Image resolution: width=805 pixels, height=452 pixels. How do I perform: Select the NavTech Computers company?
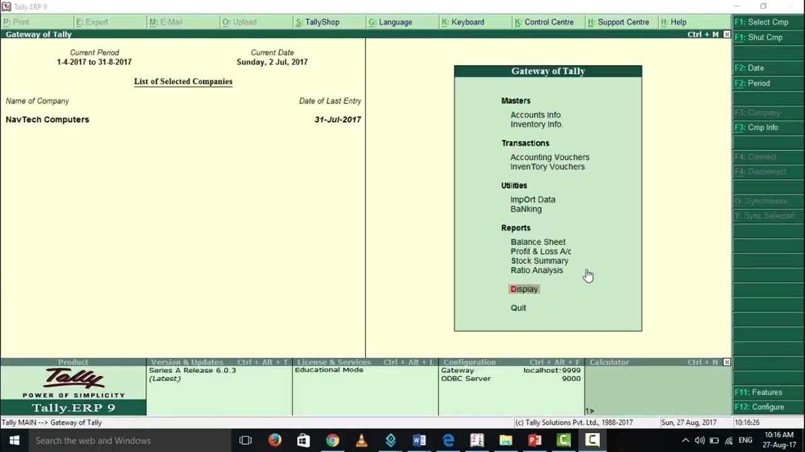(x=47, y=119)
